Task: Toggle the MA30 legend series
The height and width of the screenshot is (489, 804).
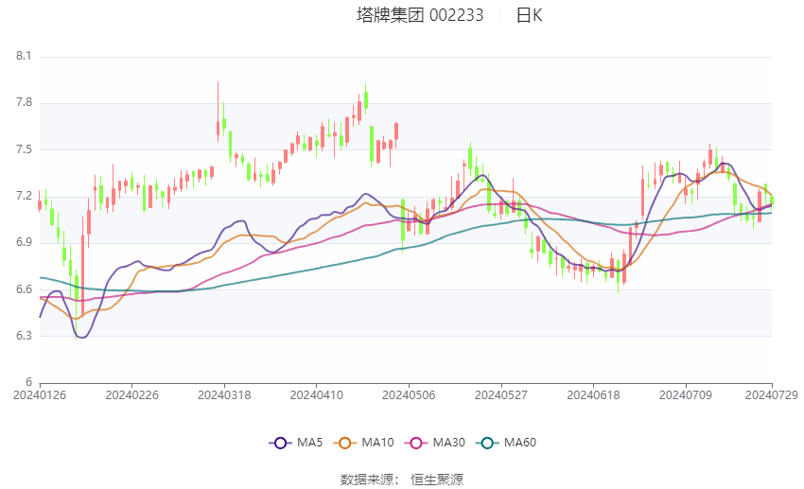Action: [x=435, y=443]
